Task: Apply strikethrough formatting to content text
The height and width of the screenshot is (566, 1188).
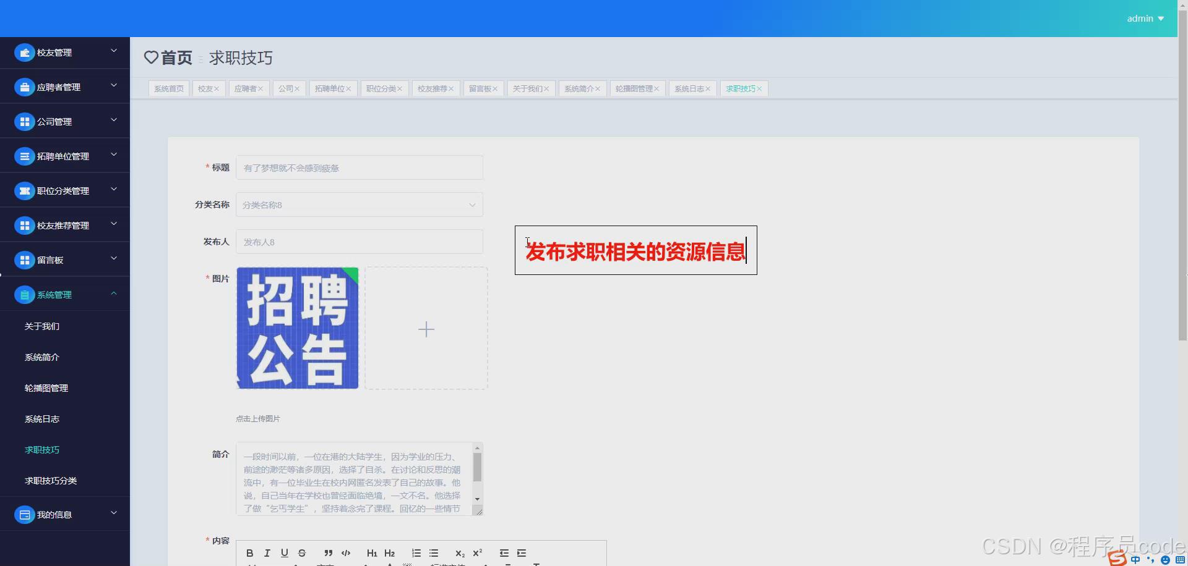Action: [302, 553]
